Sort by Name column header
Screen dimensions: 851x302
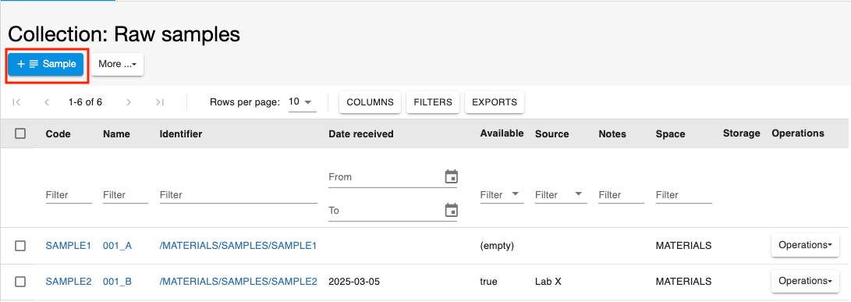[x=117, y=133]
